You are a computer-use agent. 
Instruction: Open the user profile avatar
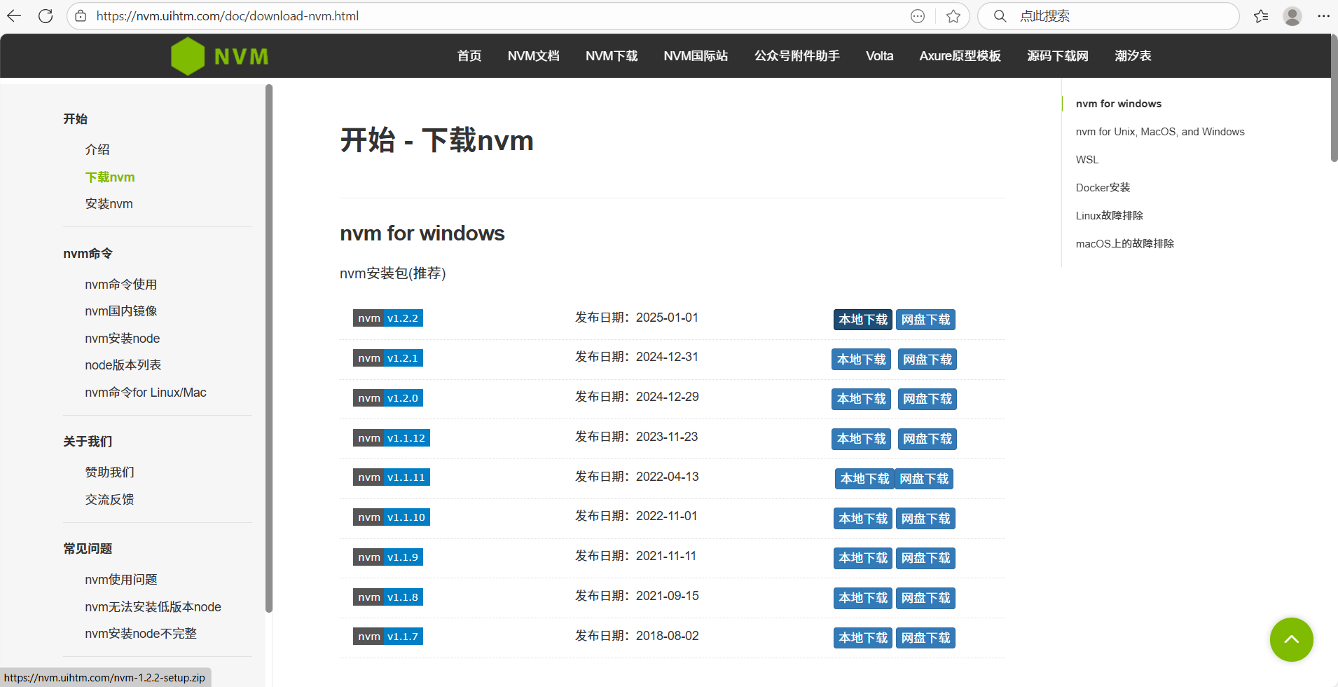[x=1292, y=16]
